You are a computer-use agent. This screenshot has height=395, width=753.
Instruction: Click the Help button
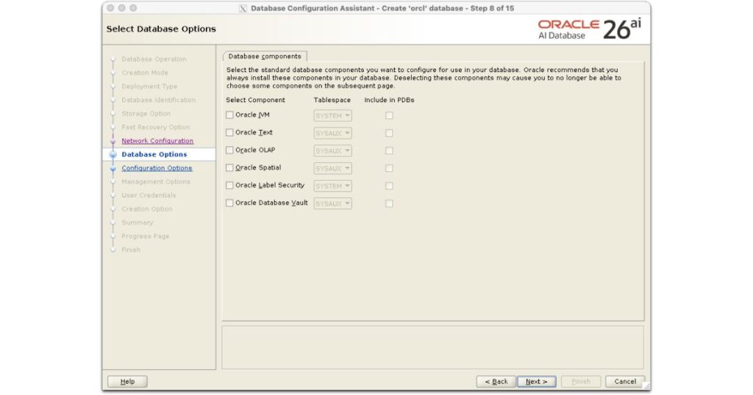(x=127, y=382)
